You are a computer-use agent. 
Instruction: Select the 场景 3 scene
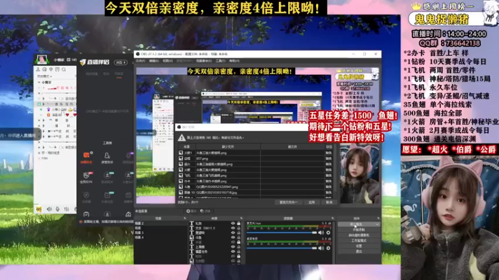tap(161, 233)
